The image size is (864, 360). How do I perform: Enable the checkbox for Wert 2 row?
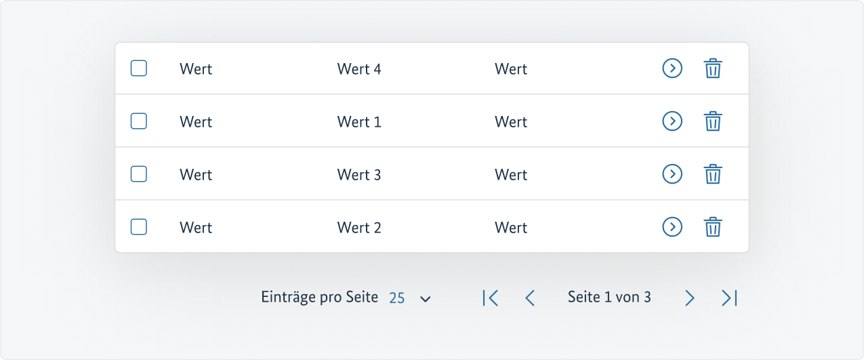pyautogui.click(x=138, y=226)
